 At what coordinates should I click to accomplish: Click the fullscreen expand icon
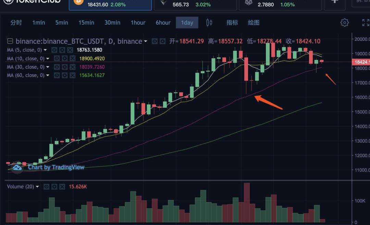click(x=366, y=23)
